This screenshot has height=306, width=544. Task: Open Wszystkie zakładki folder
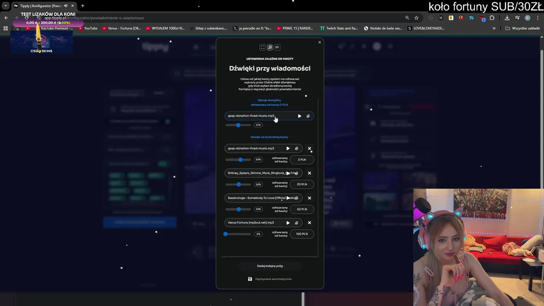pyautogui.click(x=523, y=28)
